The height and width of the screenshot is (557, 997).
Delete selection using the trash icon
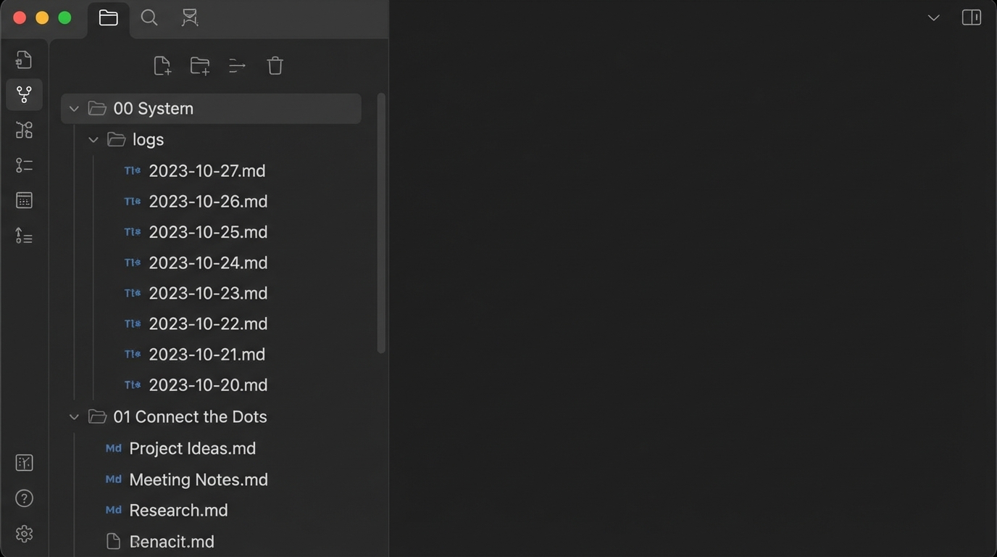(x=275, y=65)
